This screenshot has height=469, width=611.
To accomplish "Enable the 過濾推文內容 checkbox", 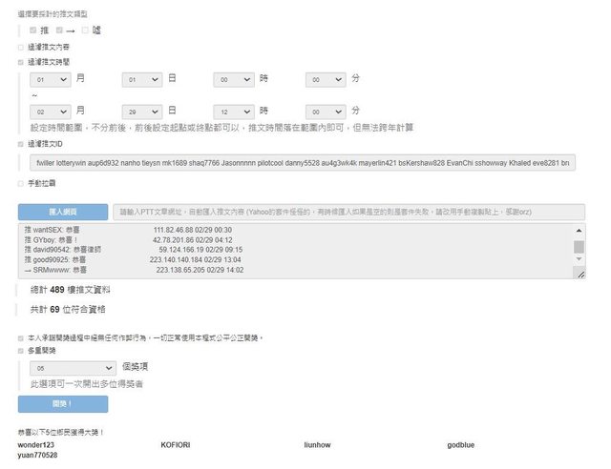I will [x=21, y=46].
